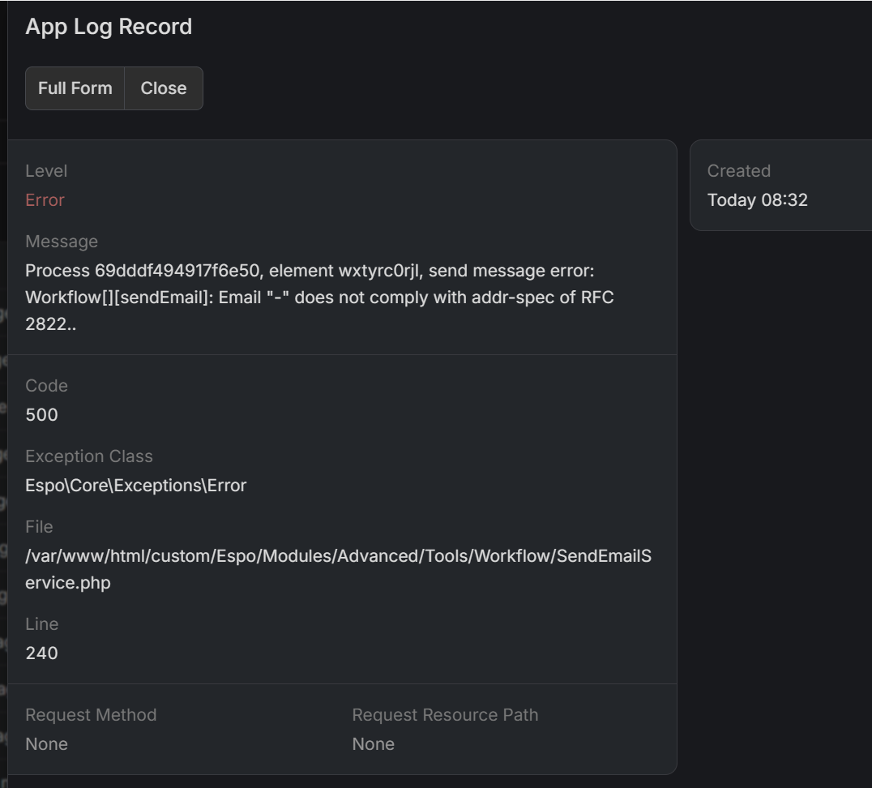Select the red Error level value
This screenshot has height=788, width=872.
(45, 200)
